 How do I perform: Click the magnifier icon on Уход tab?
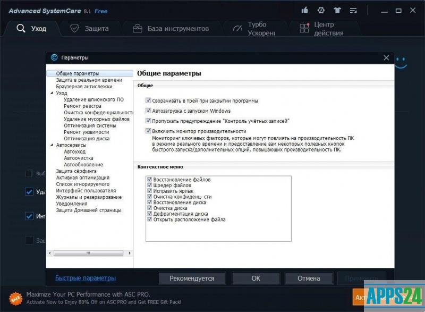pos(21,28)
